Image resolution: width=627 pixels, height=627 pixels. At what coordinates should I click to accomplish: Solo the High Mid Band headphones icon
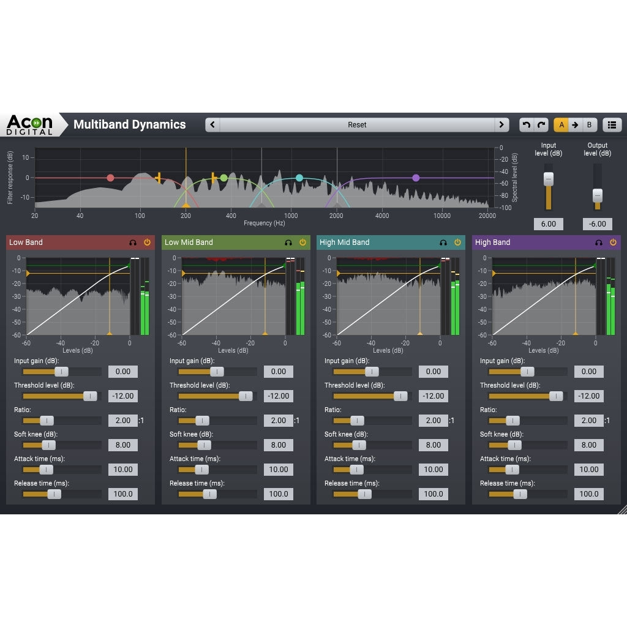pyautogui.click(x=443, y=242)
